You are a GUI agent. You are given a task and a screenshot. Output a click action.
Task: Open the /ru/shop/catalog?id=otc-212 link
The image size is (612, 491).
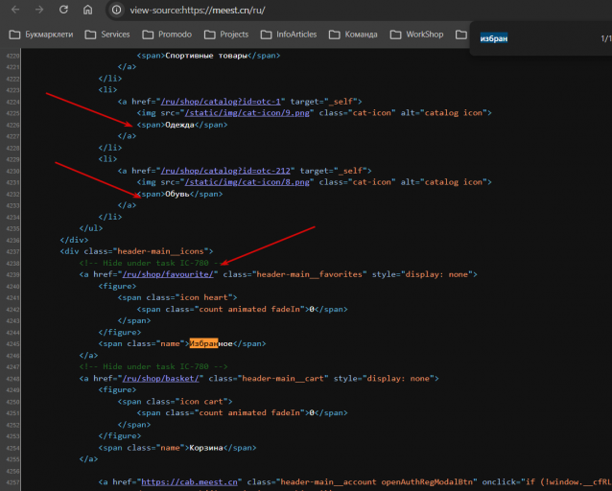pos(225,171)
